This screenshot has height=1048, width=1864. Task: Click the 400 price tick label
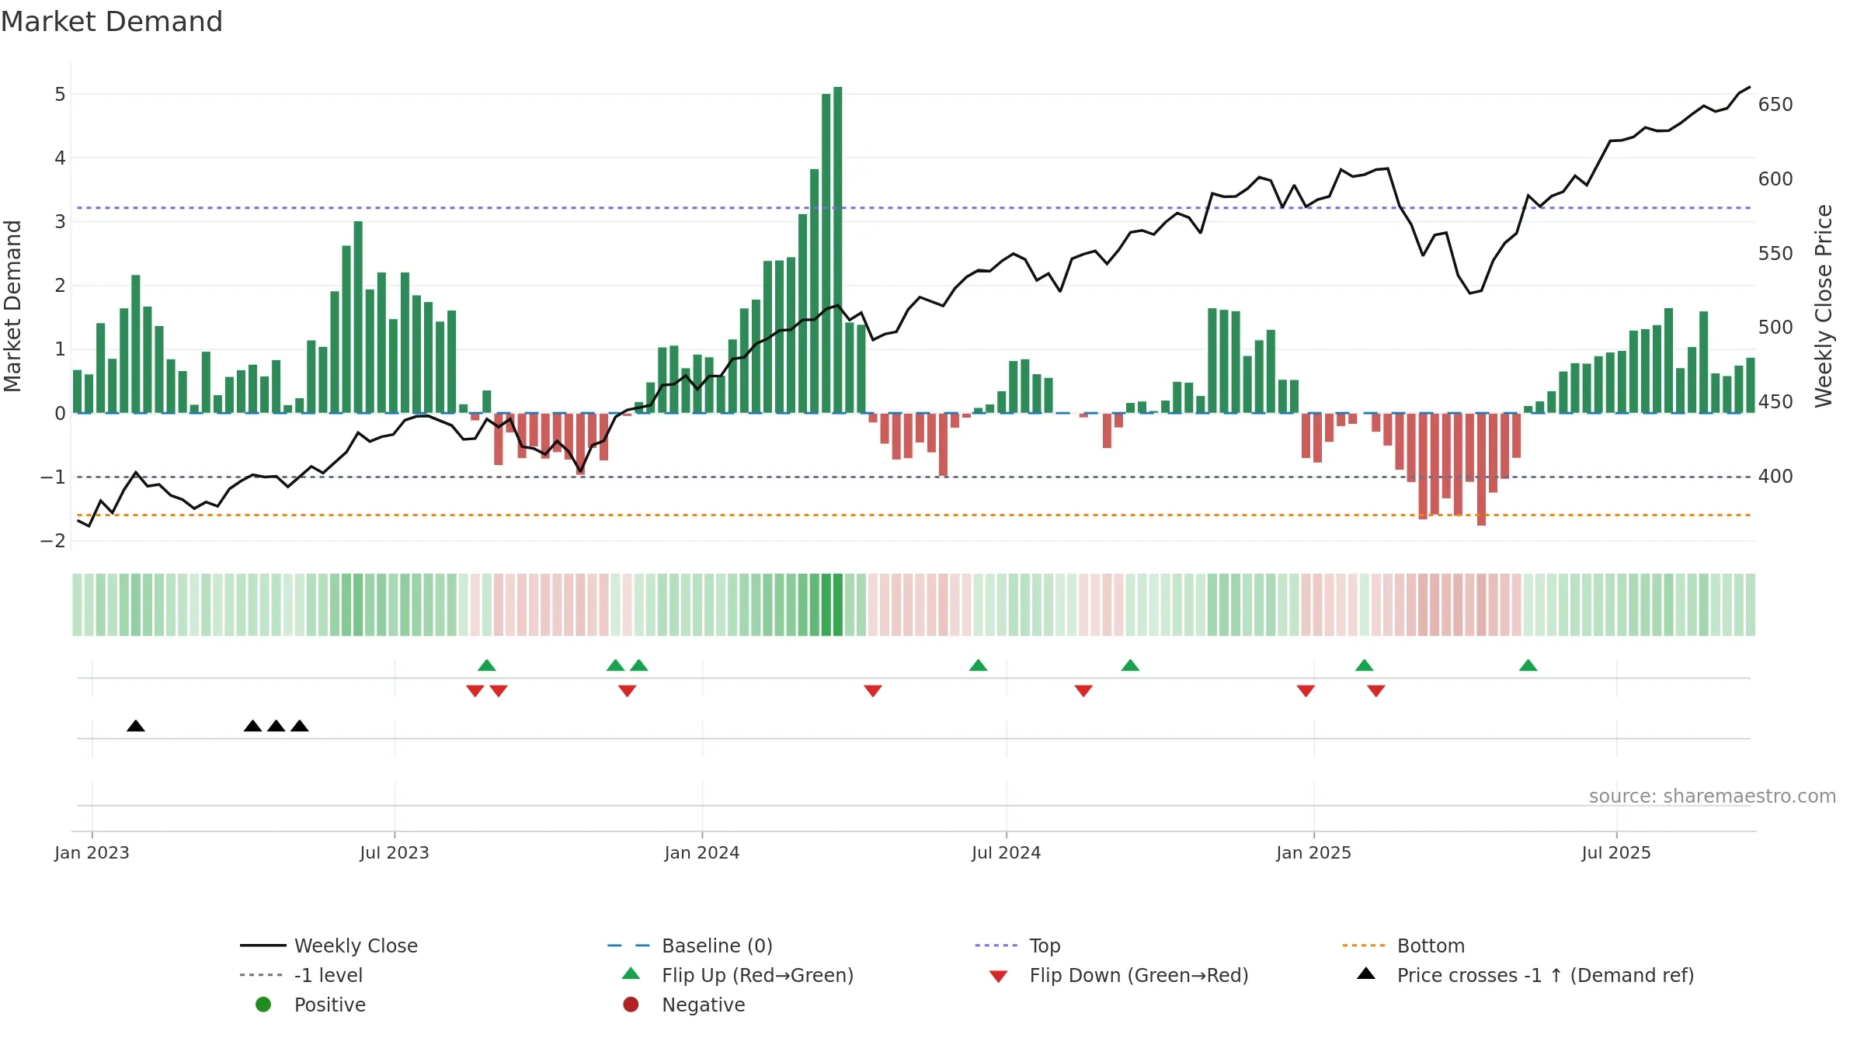pyautogui.click(x=1775, y=477)
